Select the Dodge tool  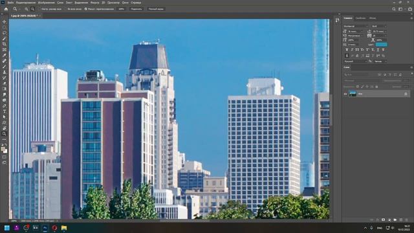5,100
